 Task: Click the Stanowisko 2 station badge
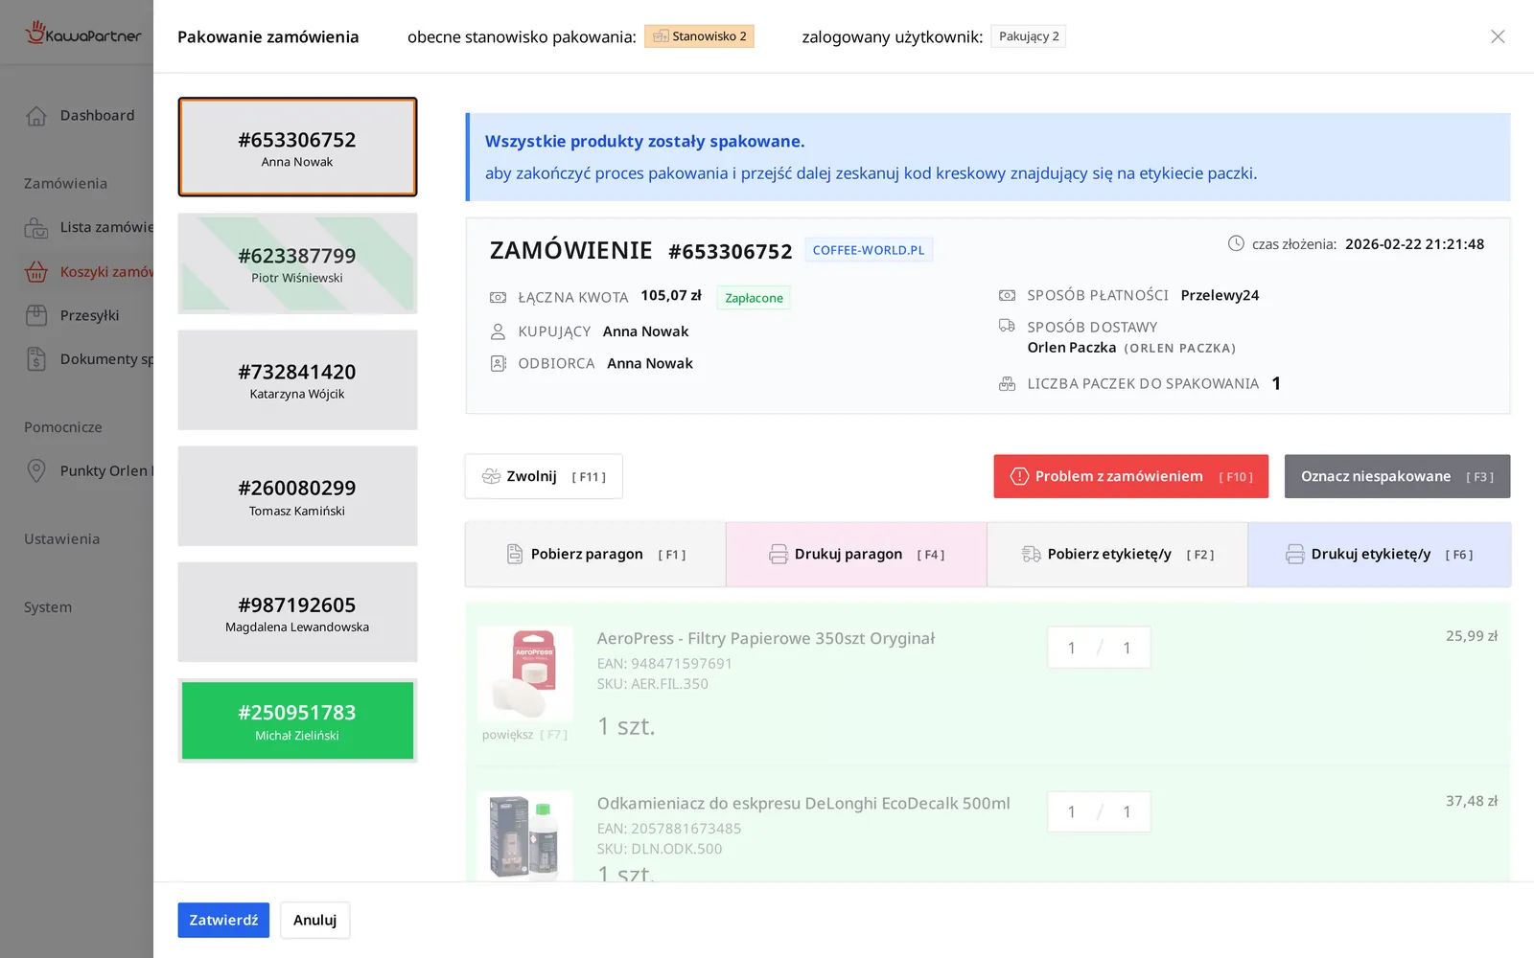tap(699, 36)
